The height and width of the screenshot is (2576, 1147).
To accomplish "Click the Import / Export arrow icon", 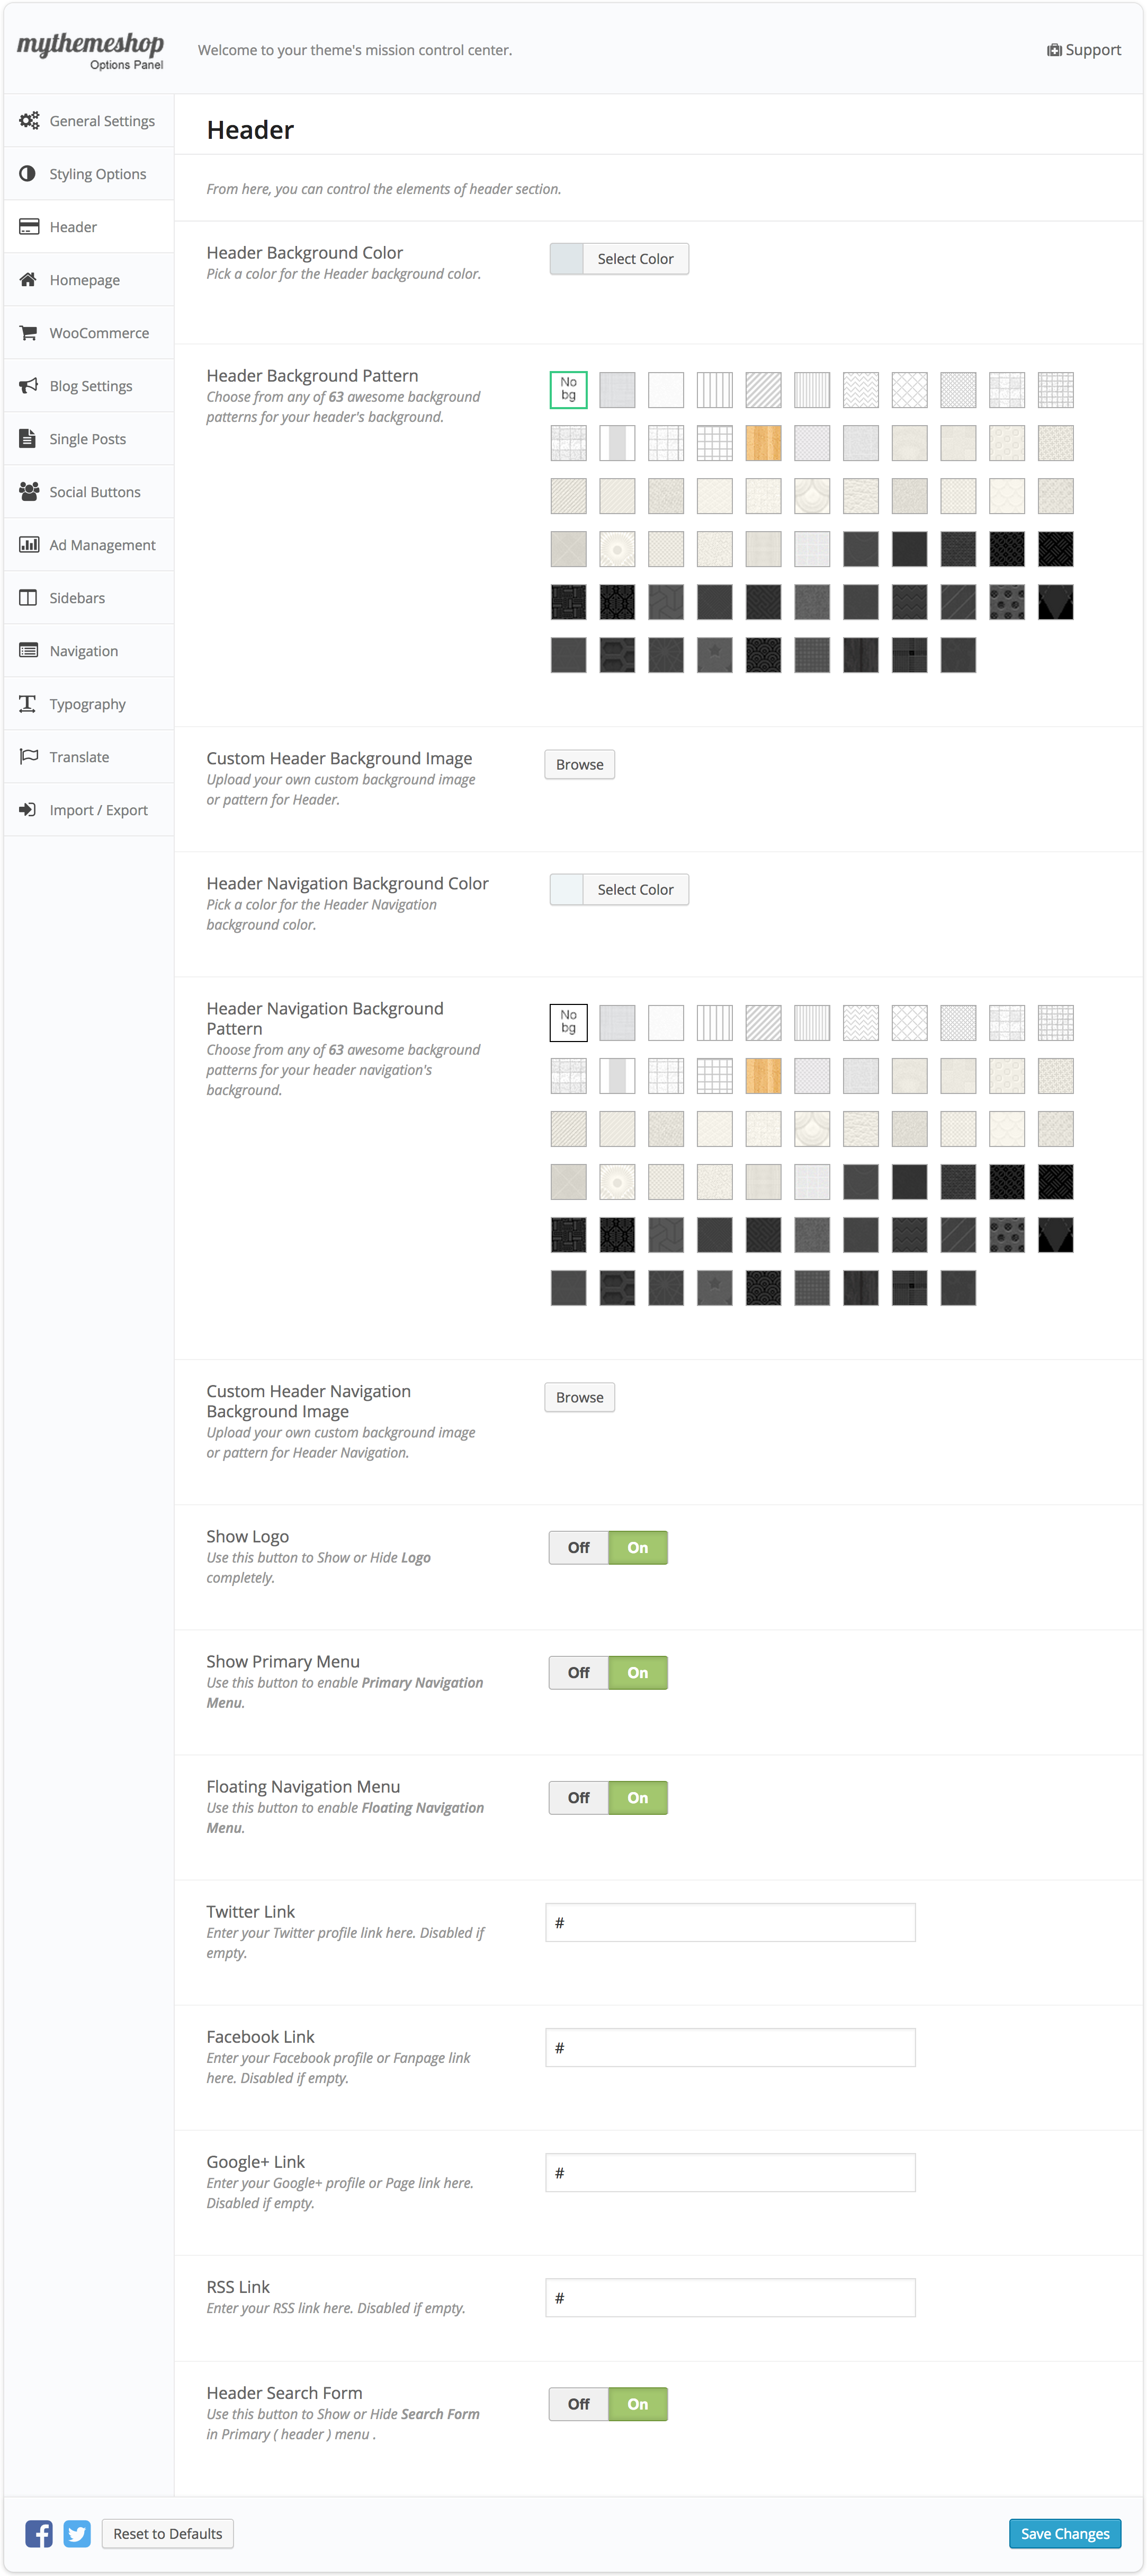I will coord(28,810).
